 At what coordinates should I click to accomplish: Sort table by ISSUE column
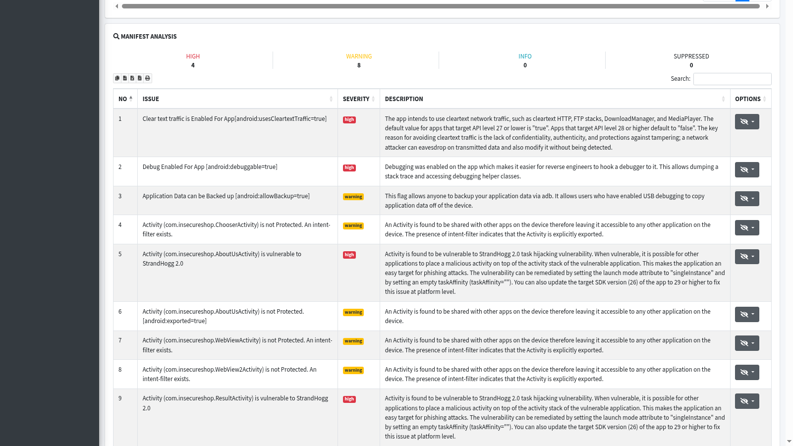pos(237,99)
